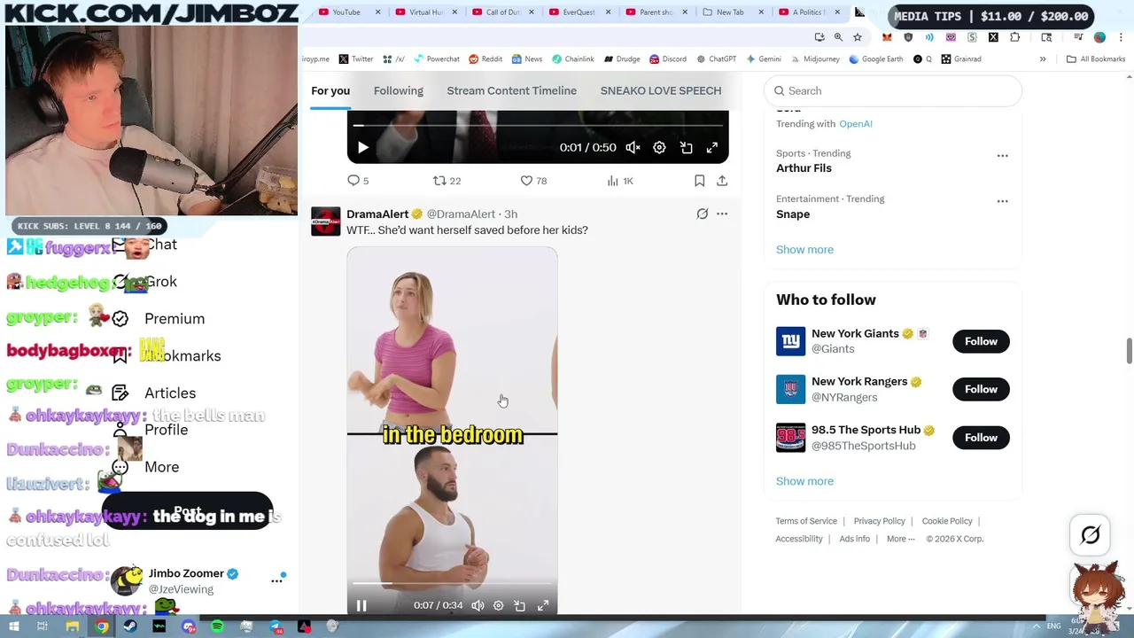The height and width of the screenshot is (638, 1134).
Task: Switch to the EverQuest browser tab
Action: click(x=579, y=12)
